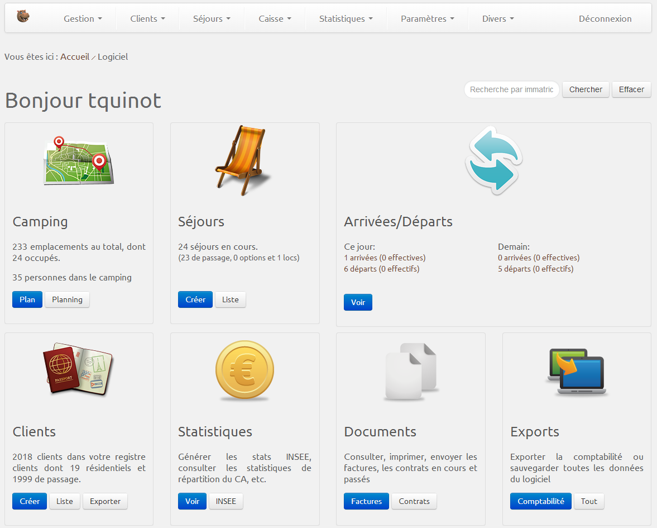Open the Gestion dropdown menu

(x=83, y=18)
